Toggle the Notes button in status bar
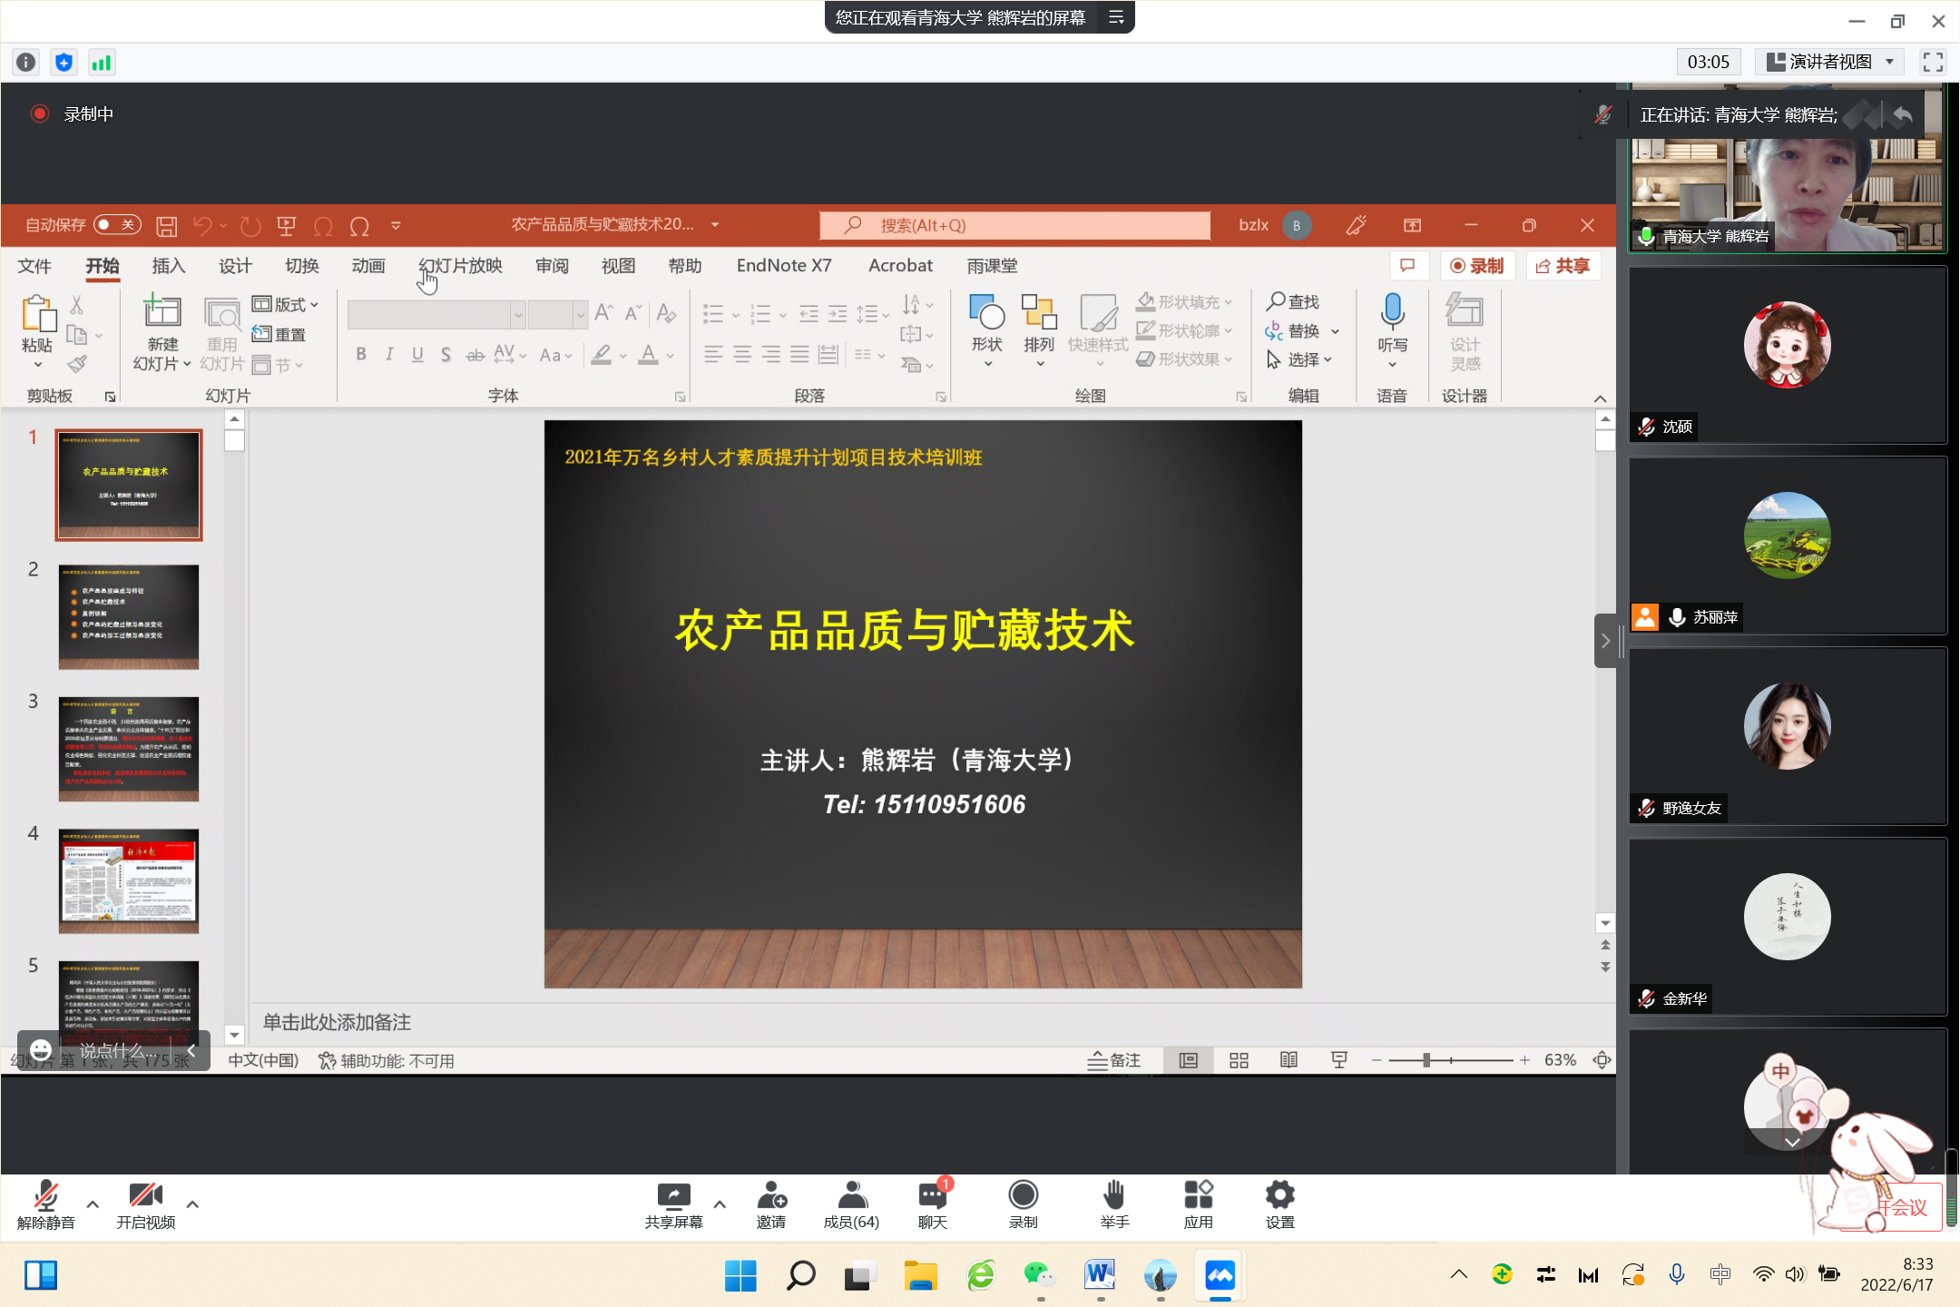Viewport: 1960px width, 1307px height. point(1114,1060)
